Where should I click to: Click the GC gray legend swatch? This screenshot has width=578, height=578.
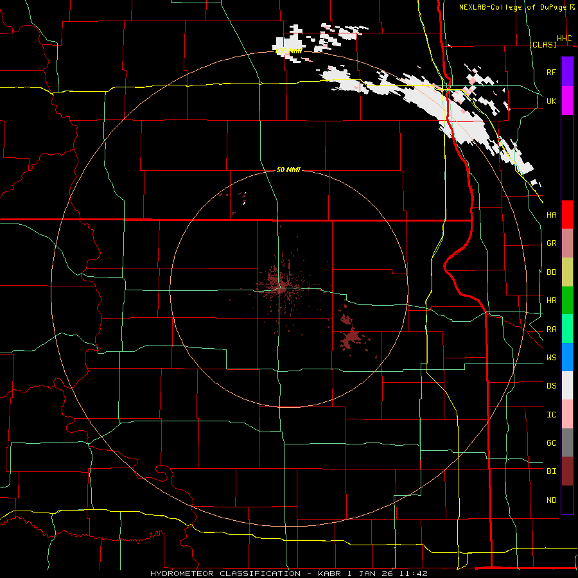(567, 442)
